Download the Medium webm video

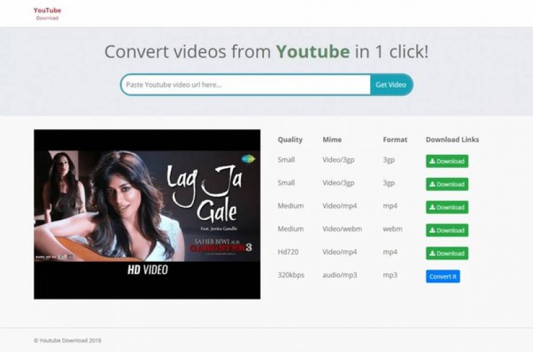pyautogui.click(x=447, y=230)
